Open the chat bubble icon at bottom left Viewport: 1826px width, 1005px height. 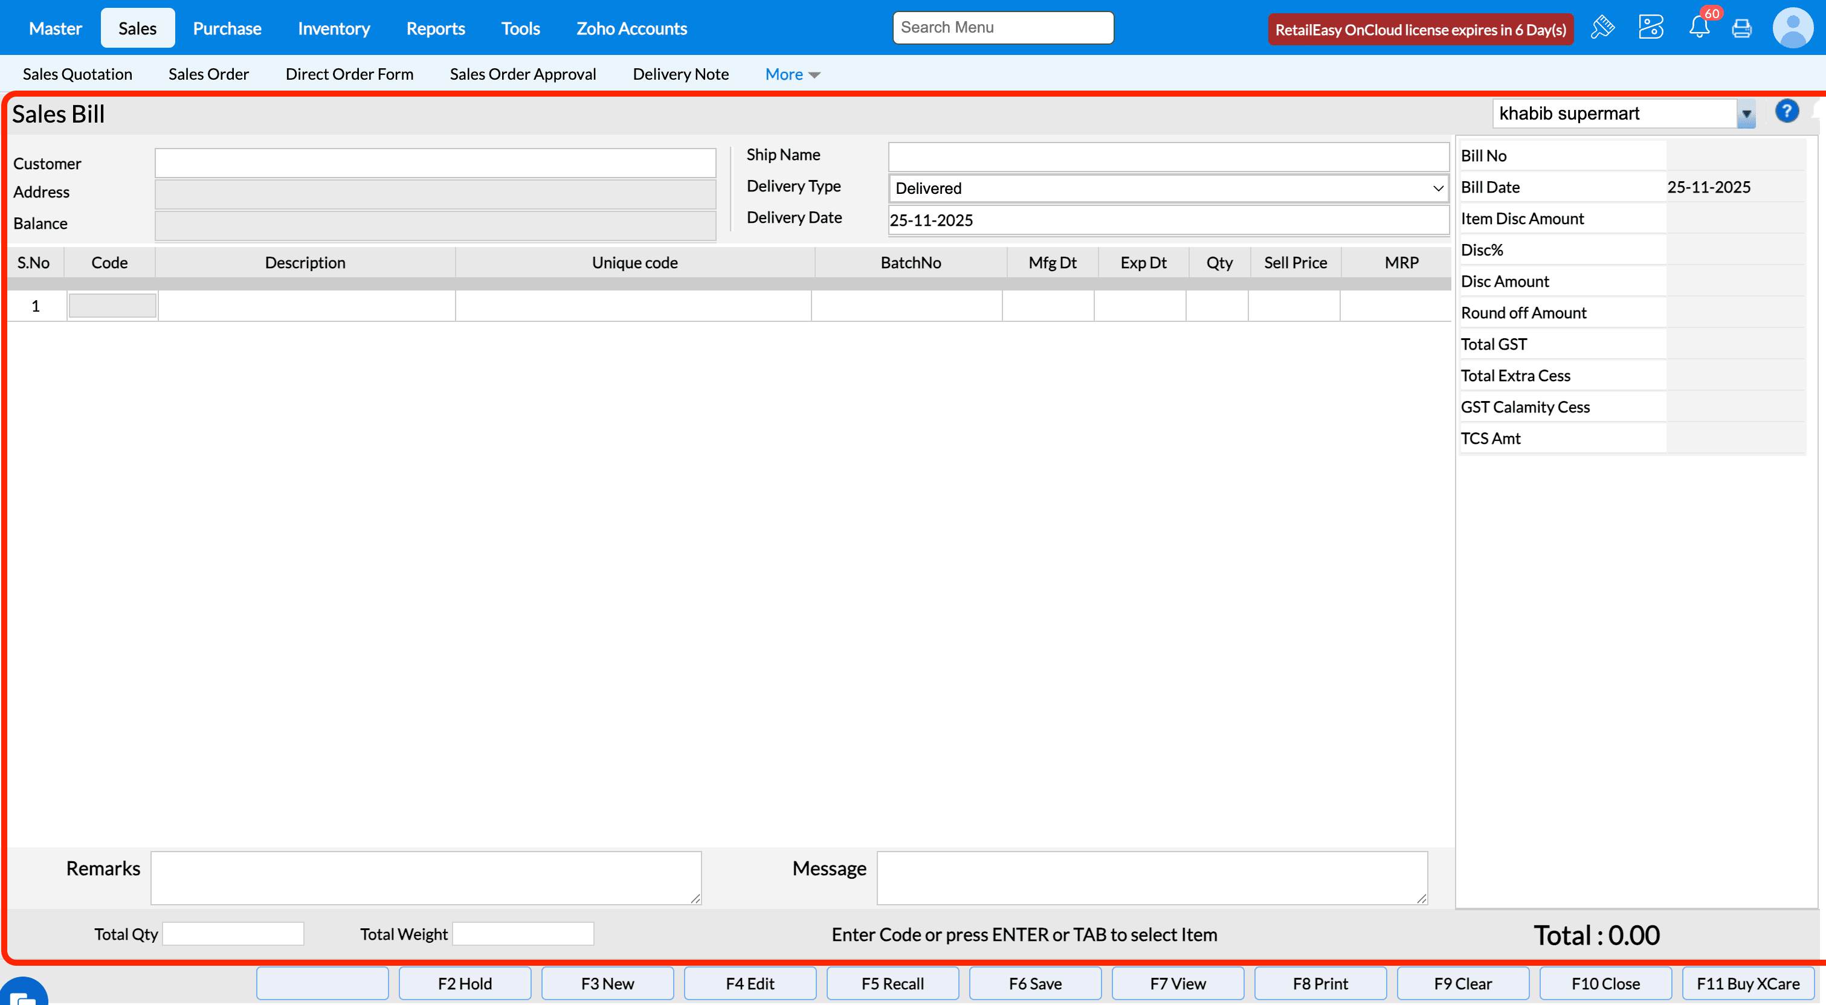[x=23, y=995]
